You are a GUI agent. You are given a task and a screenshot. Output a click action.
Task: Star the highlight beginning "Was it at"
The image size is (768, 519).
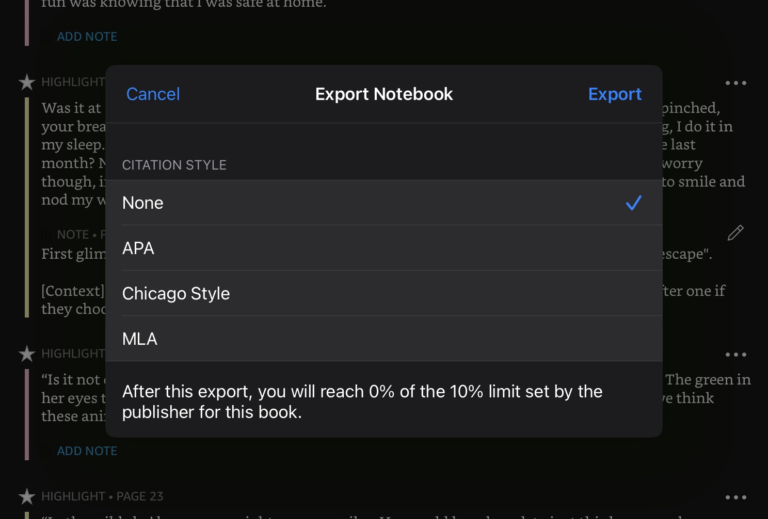pos(27,82)
